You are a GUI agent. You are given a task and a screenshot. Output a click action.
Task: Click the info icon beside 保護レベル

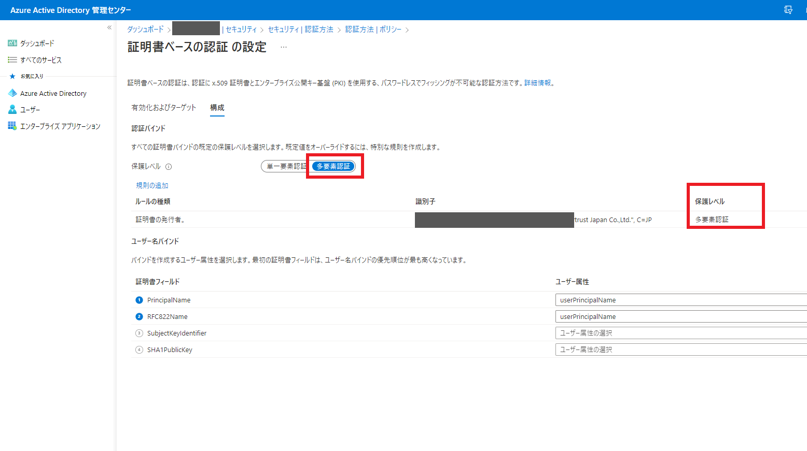coord(169,167)
